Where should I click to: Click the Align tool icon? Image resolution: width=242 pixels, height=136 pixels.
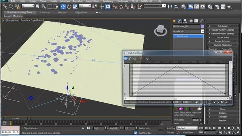click(x=176, y=6)
